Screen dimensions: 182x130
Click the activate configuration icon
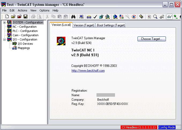point(101,17)
